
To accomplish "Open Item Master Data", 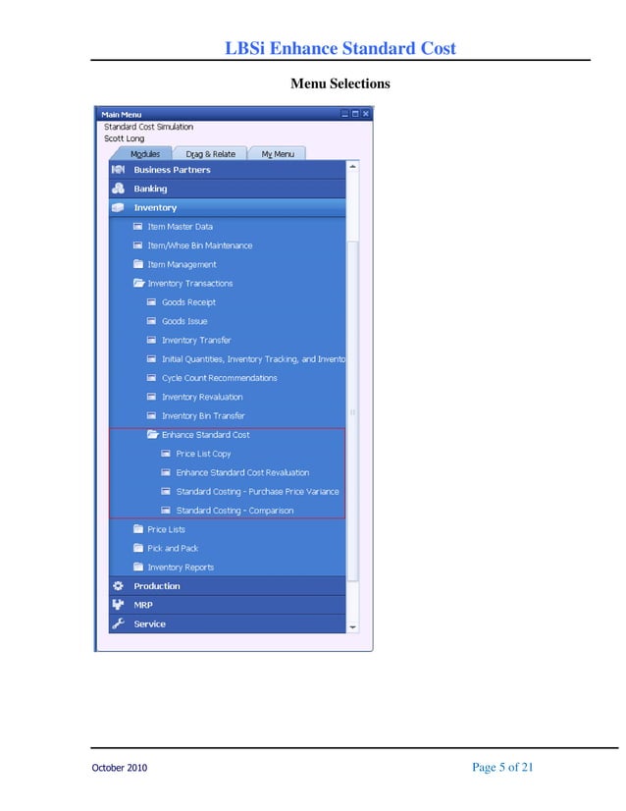I will [180, 227].
